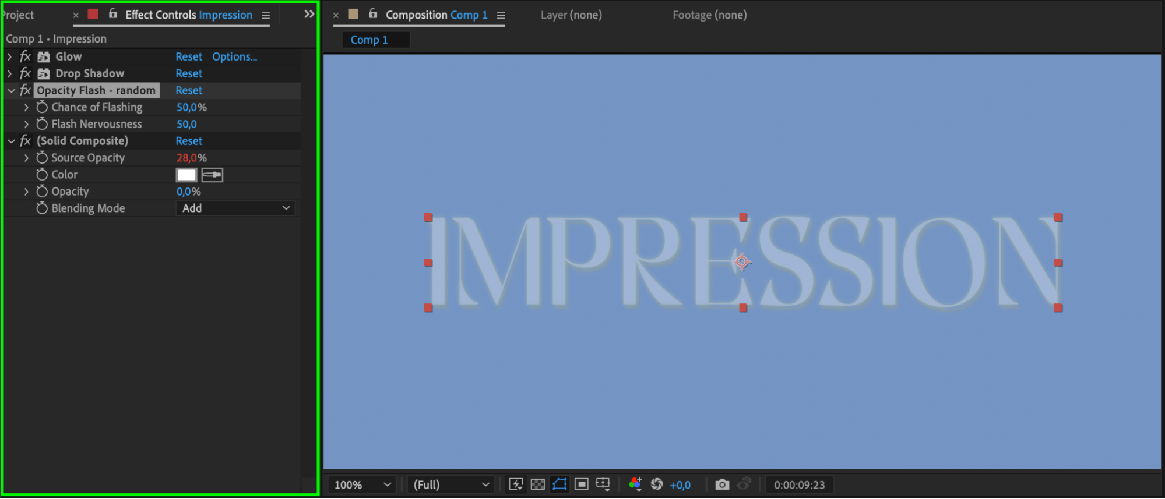
Task: Expand the Drop Shadow effect properties
Action: (10, 73)
